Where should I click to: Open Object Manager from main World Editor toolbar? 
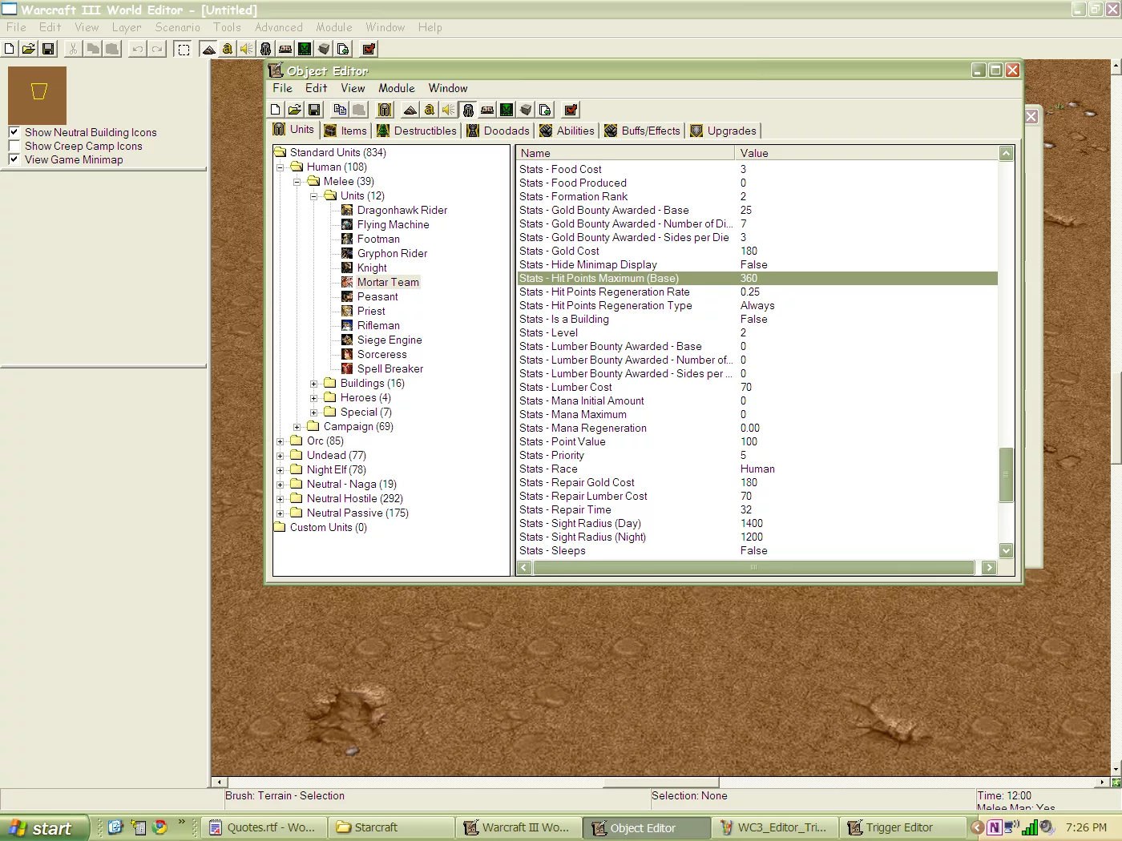(324, 49)
